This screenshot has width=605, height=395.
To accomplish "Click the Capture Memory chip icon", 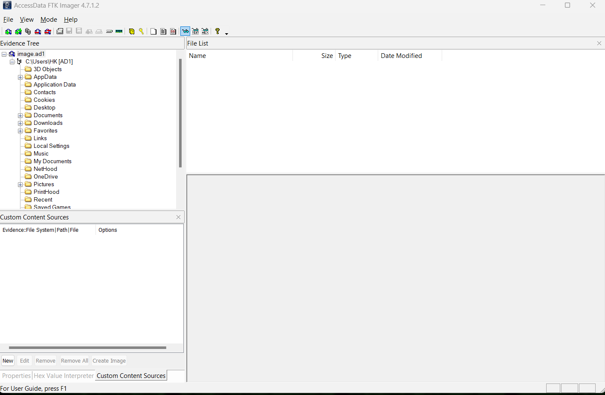I will [x=119, y=32].
